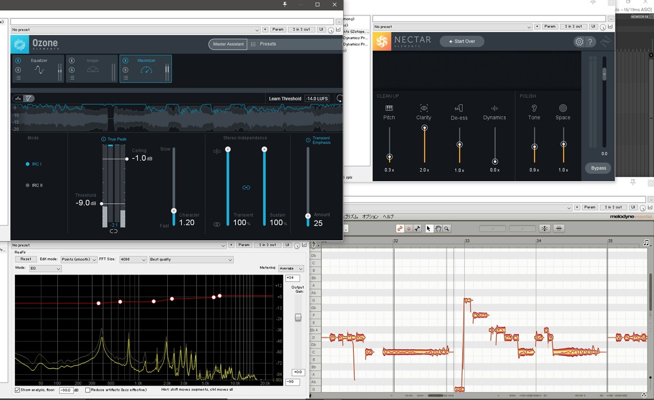This screenshot has height=400, width=654.
Task: Click the Nectar Dynamics waveform icon
Action: point(494,108)
